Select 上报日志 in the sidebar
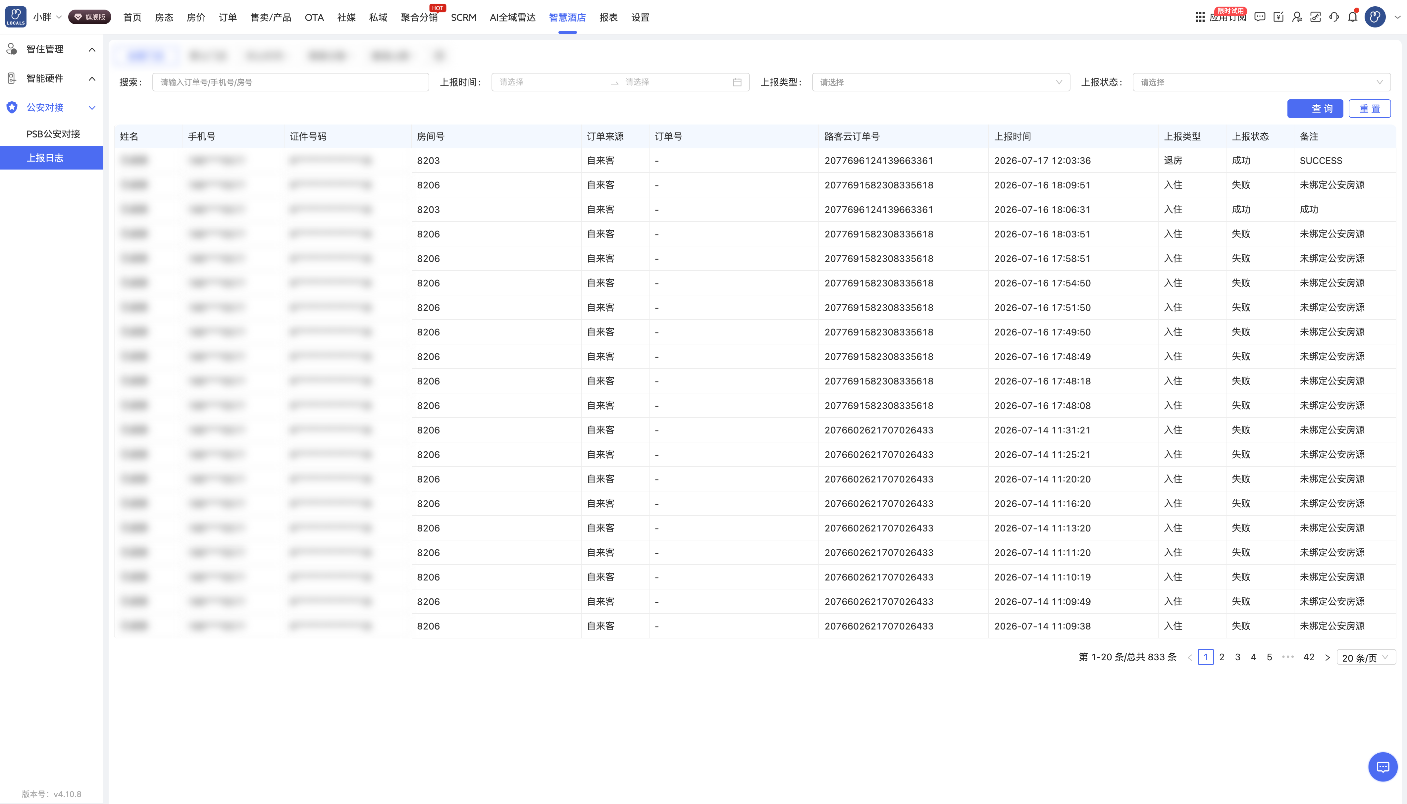Viewport: 1407px width, 804px height. coord(51,158)
